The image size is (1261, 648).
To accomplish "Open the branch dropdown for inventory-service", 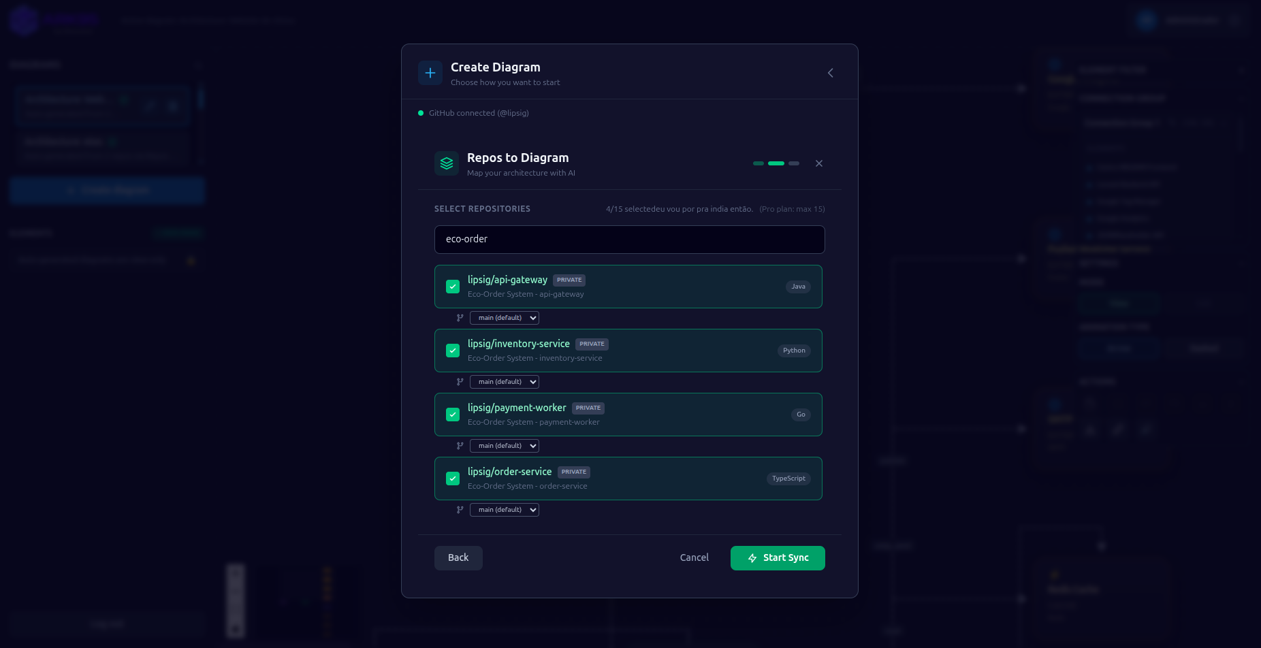I will [x=504, y=381].
